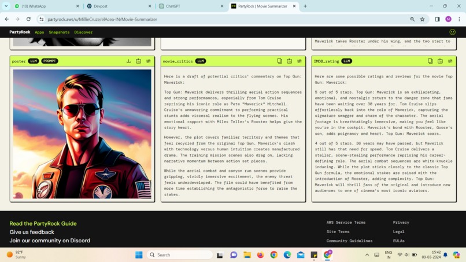Open Read the PartyRock Guide link
The image size is (466, 262).
pyautogui.click(x=43, y=223)
